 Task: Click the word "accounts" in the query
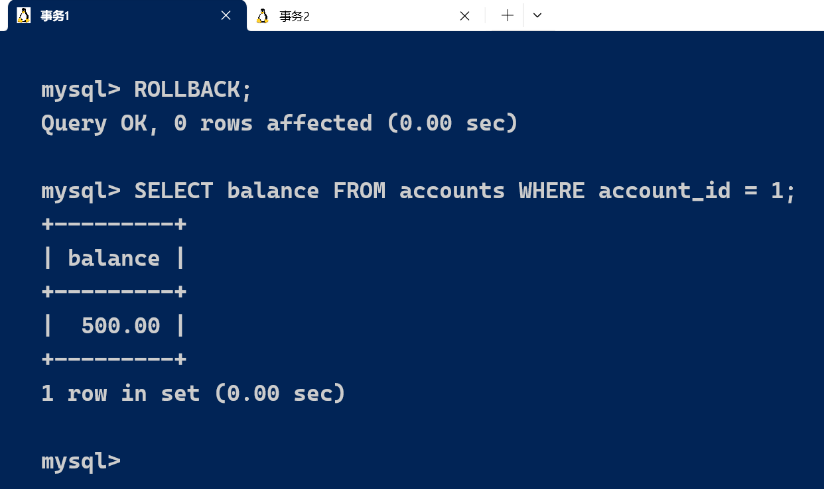pyautogui.click(x=452, y=191)
